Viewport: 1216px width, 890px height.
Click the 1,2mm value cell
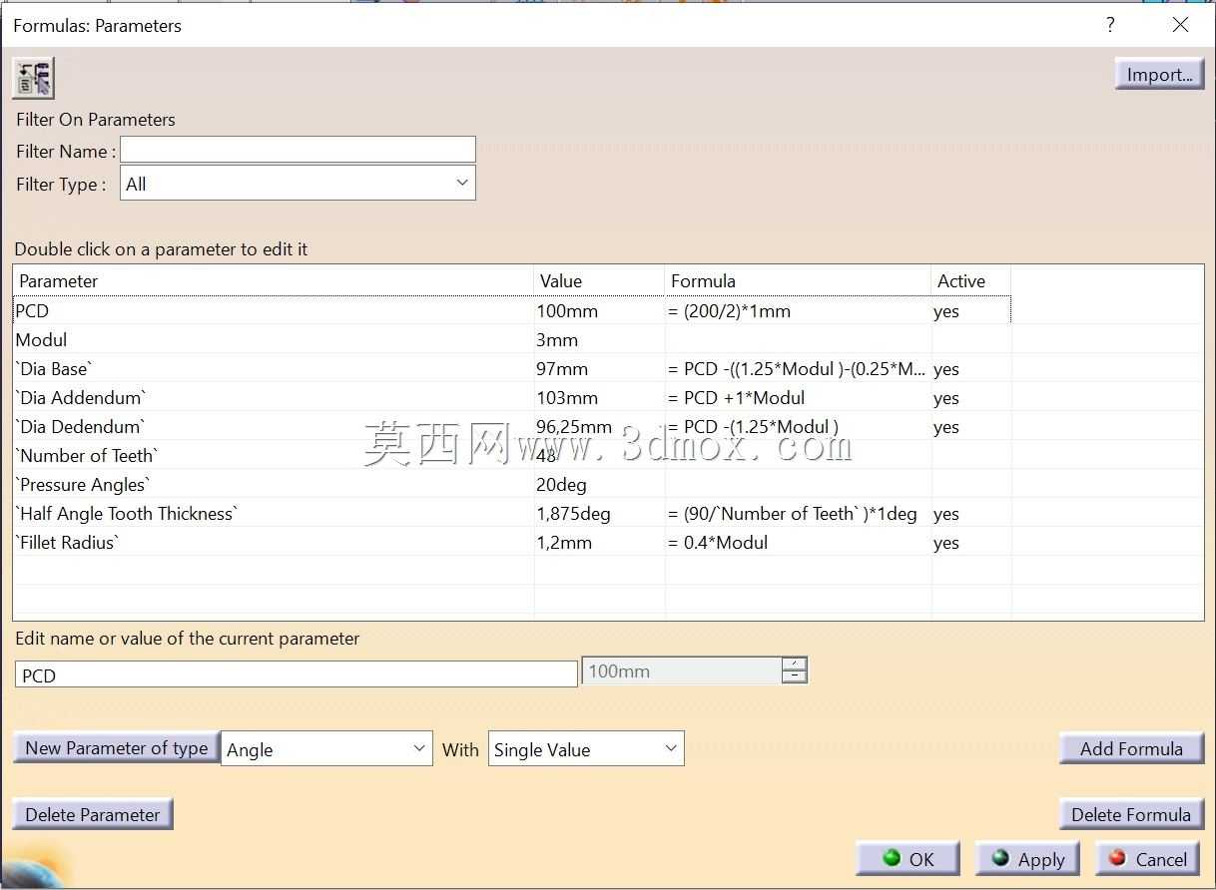click(x=599, y=542)
